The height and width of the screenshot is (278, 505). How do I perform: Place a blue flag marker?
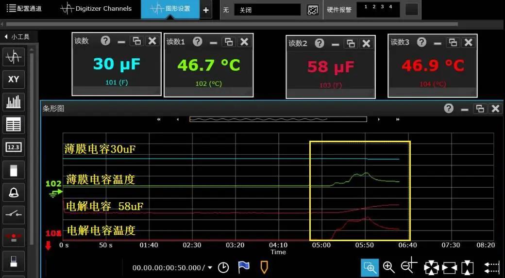click(244, 267)
